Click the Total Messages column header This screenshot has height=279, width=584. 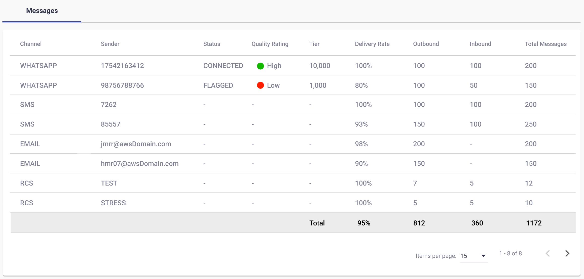point(545,44)
